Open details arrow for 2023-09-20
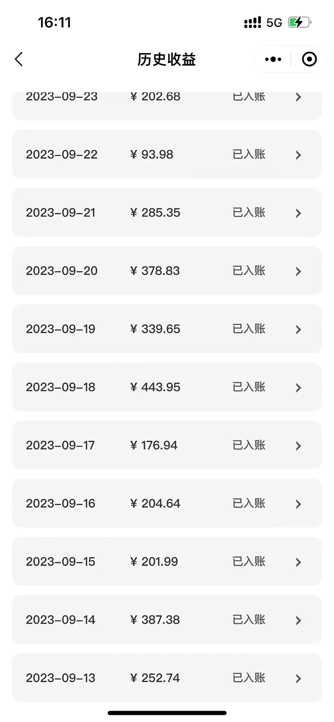Image resolution: width=334 pixels, height=722 pixels. pyautogui.click(x=298, y=271)
